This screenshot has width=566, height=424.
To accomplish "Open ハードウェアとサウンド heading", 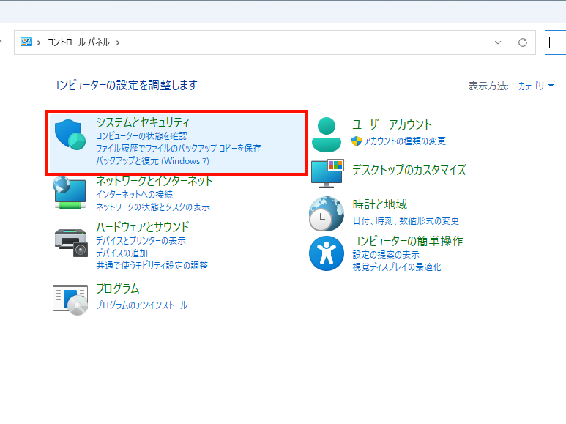I will 143,227.
